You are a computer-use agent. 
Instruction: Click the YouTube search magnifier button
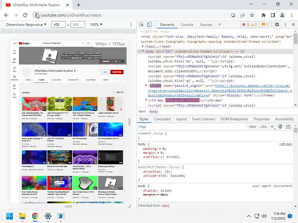click(x=88, y=43)
